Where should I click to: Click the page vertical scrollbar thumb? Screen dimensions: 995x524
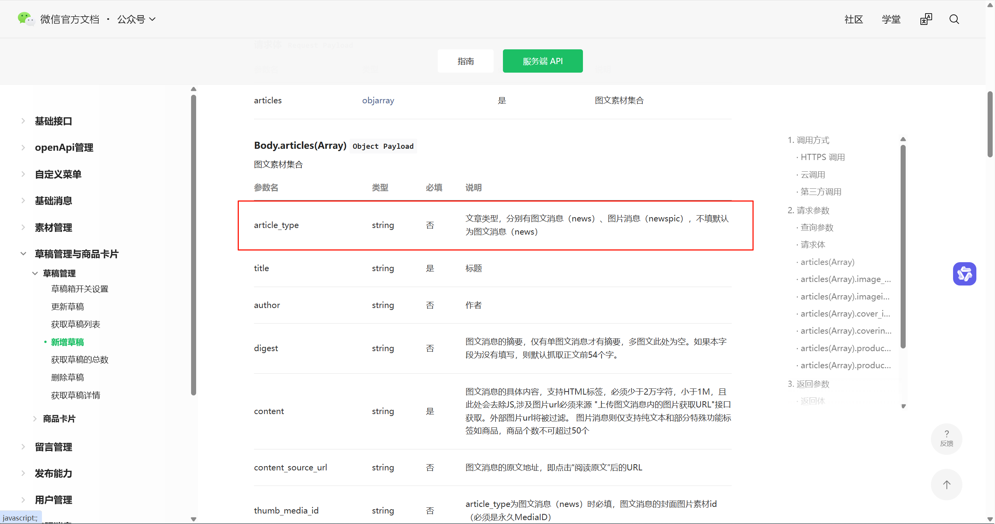click(990, 124)
